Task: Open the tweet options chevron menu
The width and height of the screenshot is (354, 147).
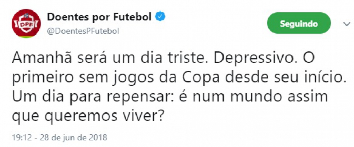Action: point(347,24)
